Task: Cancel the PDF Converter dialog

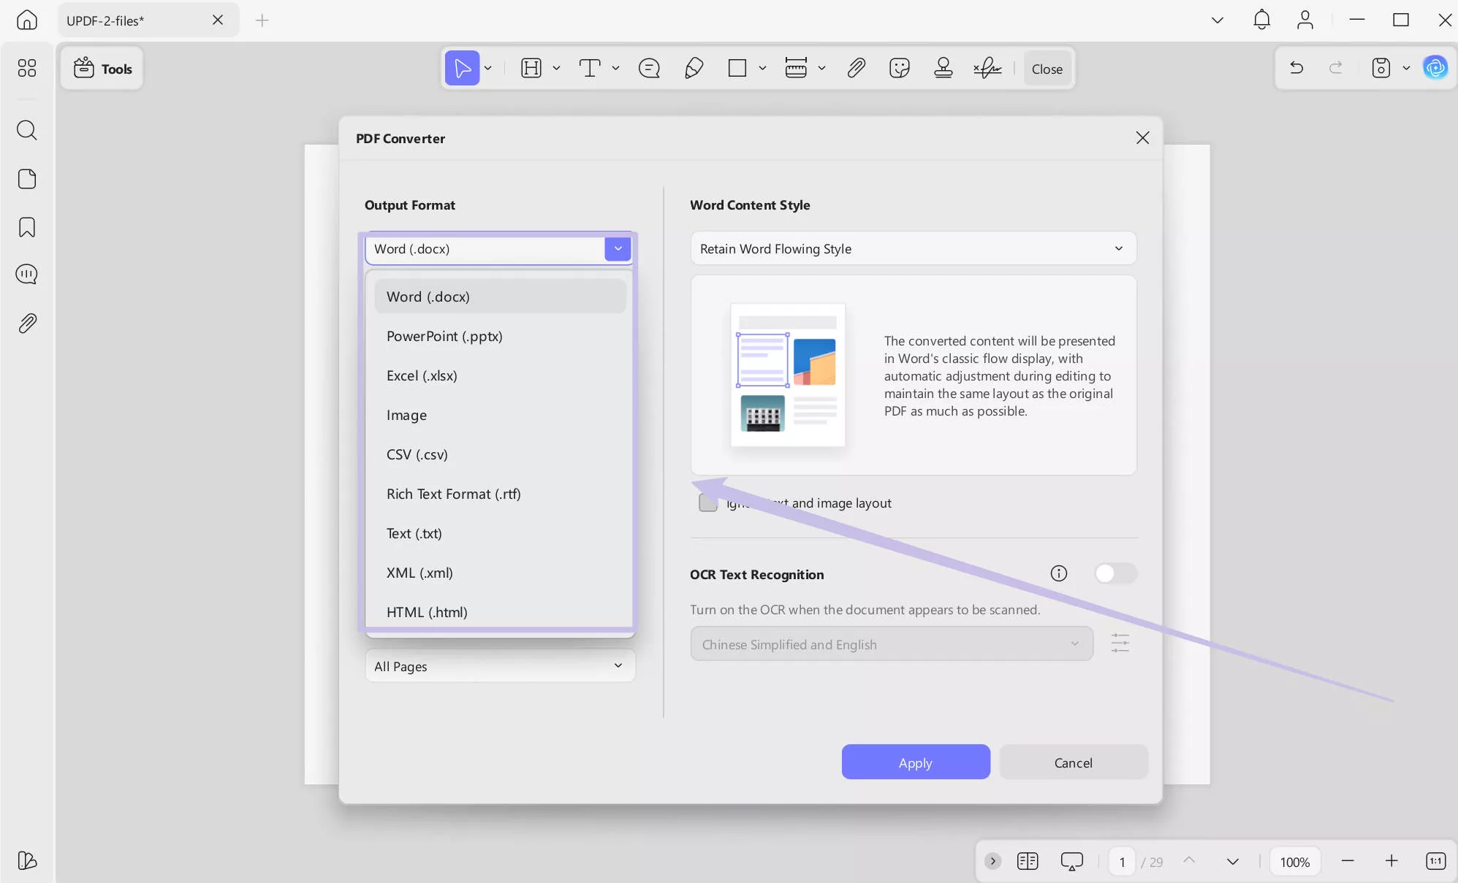Action: (x=1072, y=762)
